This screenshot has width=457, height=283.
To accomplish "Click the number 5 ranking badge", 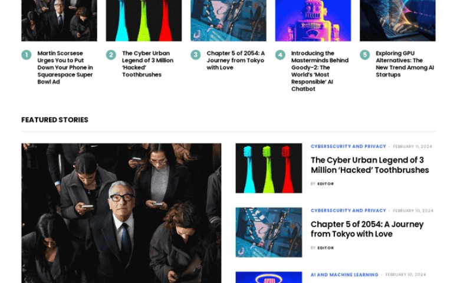I will point(364,55).
